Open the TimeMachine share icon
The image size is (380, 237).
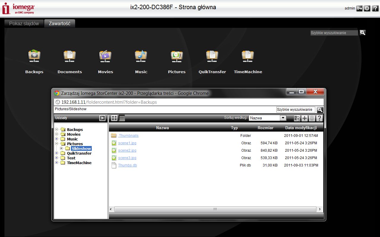click(x=248, y=56)
